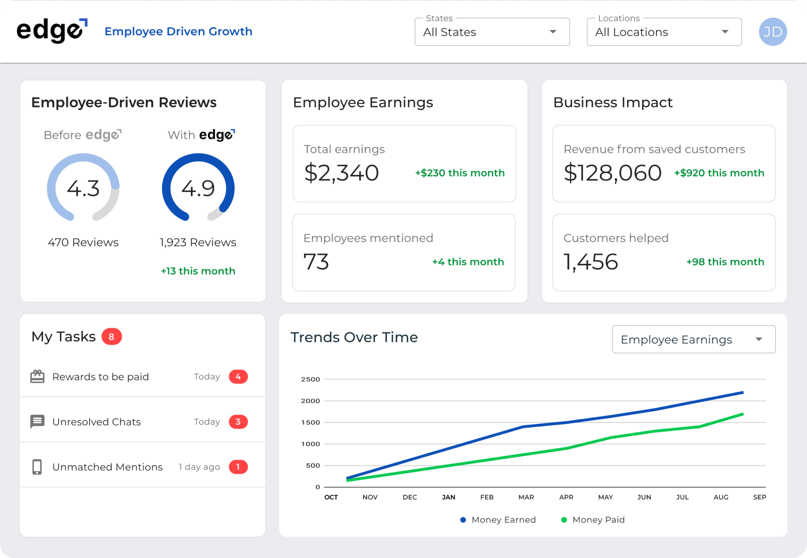Toggle Money Paid legend series
This screenshot has height=558, width=807.
[593, 520]
